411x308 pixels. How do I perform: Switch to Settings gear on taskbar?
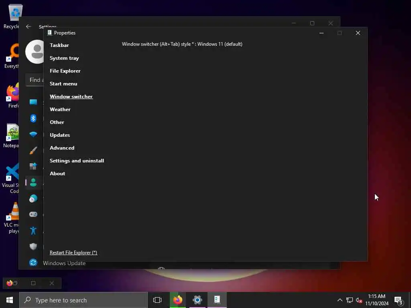point(197,300)
